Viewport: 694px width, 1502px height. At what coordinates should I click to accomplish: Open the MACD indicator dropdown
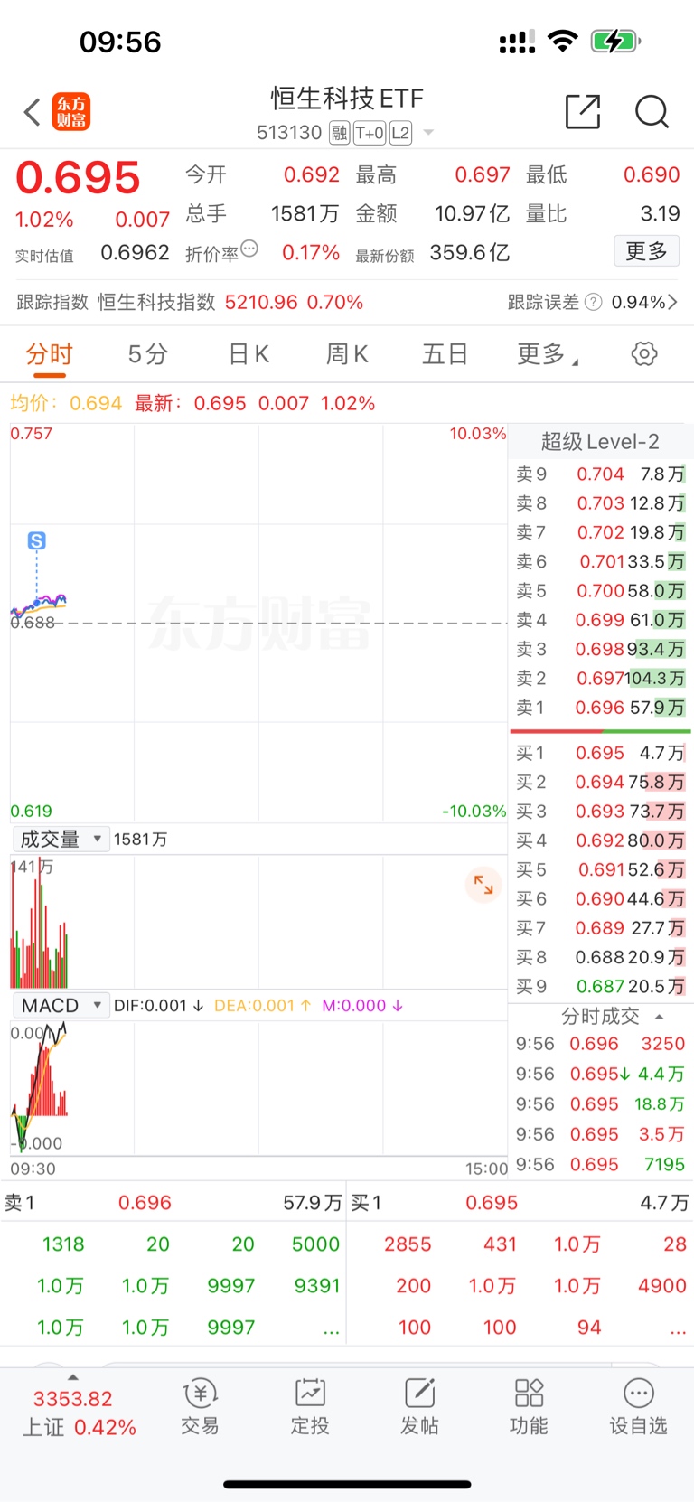coord(61,1005)
